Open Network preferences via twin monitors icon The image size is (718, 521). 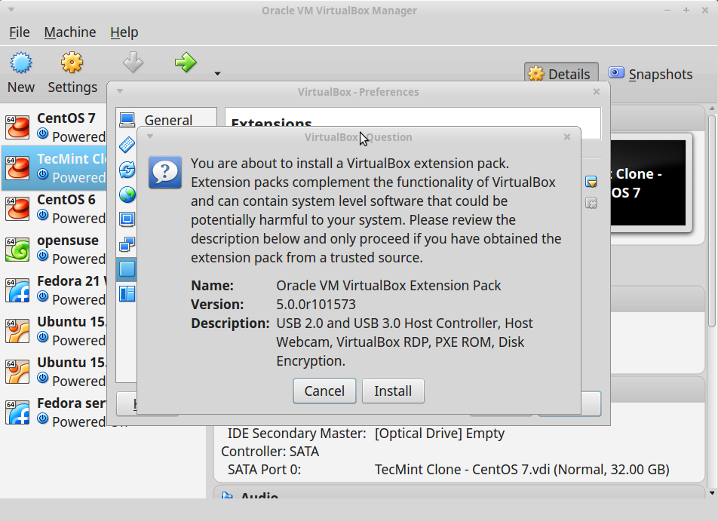127,244
